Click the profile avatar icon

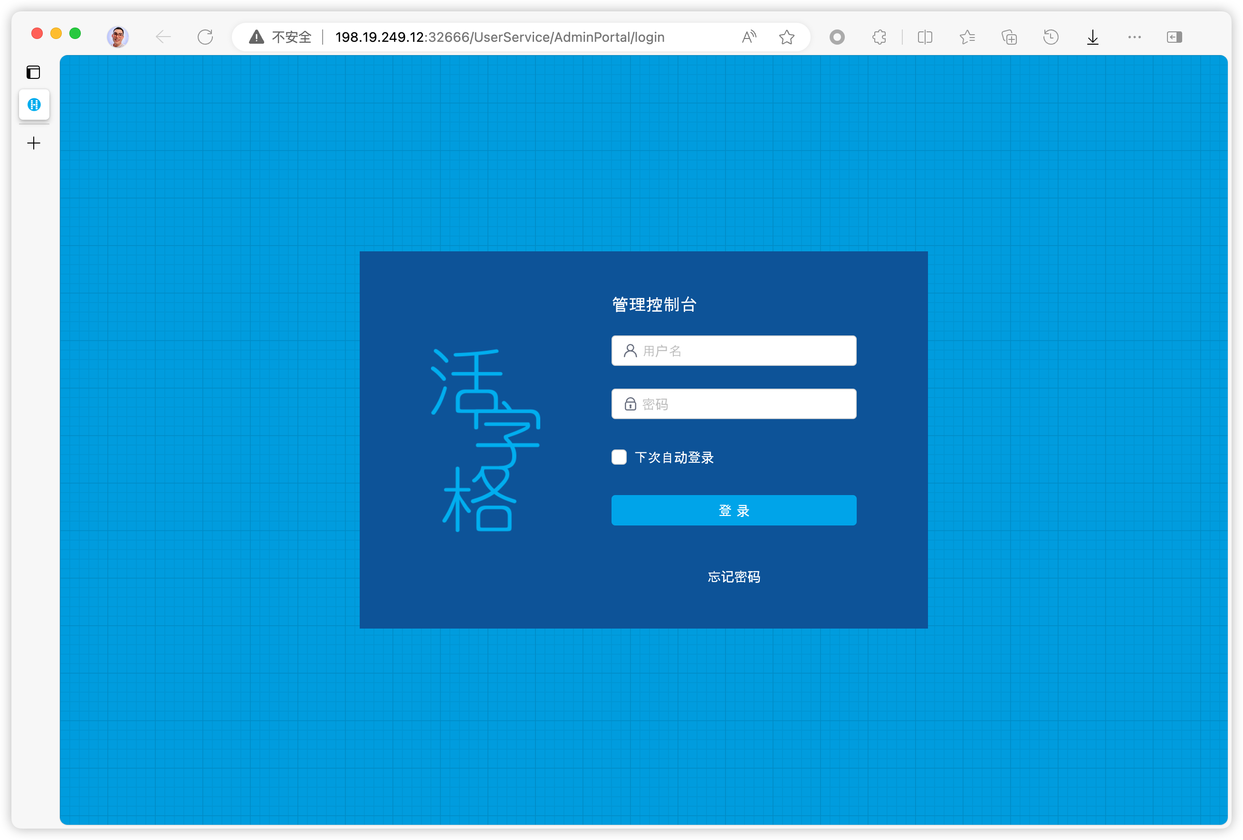(118, 37)
